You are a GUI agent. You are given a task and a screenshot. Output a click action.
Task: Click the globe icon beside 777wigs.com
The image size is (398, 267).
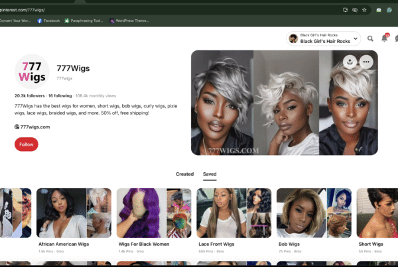pyautogui.click(x=17, y=127)
